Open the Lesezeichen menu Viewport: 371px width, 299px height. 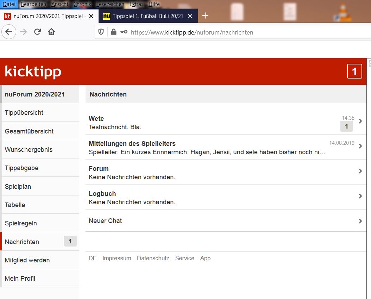[x=110, y=4]
